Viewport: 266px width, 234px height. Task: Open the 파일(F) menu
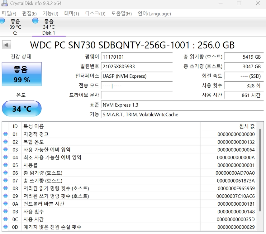[x=9, y=13]
